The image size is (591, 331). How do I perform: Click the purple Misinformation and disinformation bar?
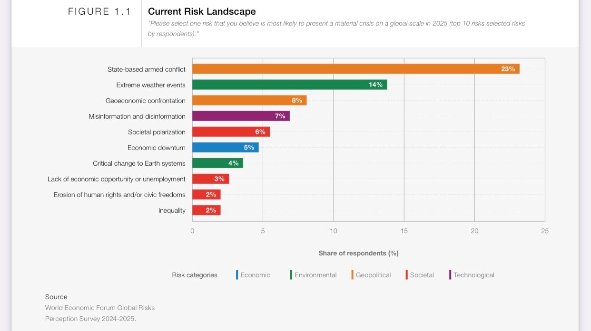(241, 116)
